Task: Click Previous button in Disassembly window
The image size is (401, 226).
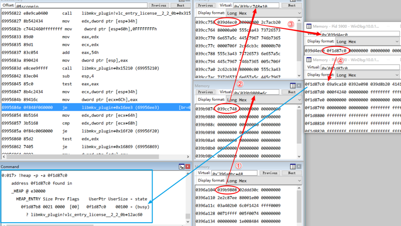Action: click(x=158, y=5)
